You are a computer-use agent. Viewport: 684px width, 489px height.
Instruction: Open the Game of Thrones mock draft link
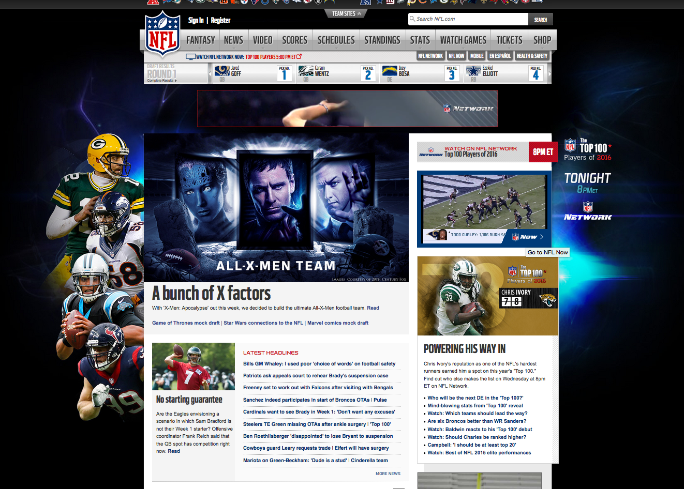click(x=186, y=323)
